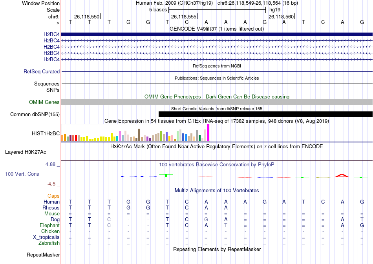Click 'chr6:26,118,549-26,118,564 (16 bp)' position text

[x=258, y=3]
